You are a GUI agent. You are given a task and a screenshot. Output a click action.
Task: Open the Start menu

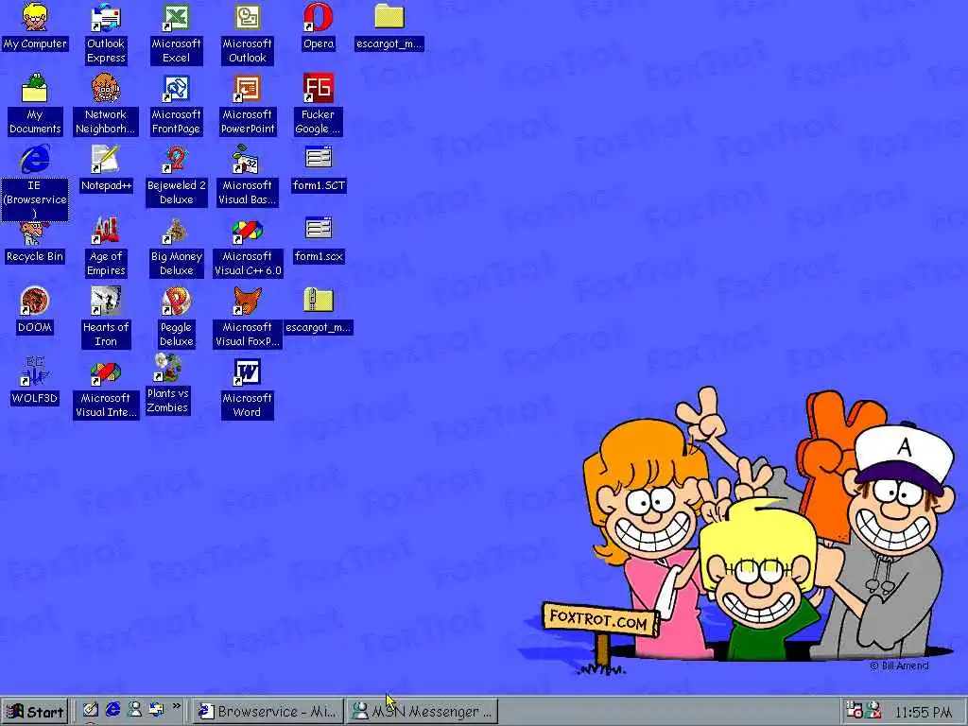pos(35,711)
